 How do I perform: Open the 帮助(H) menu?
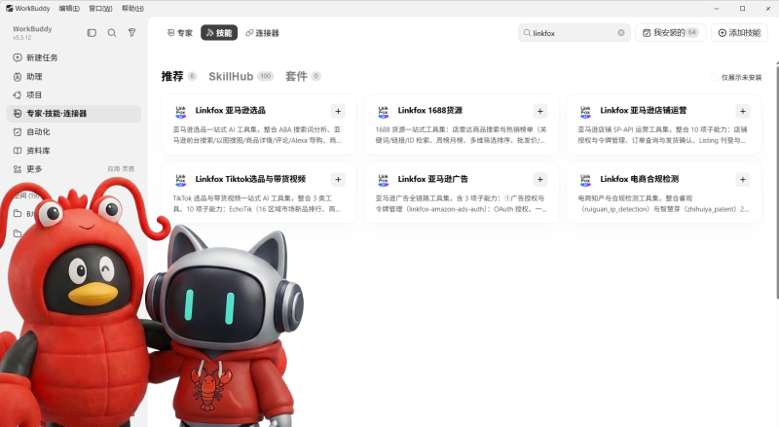click(132, 9)
